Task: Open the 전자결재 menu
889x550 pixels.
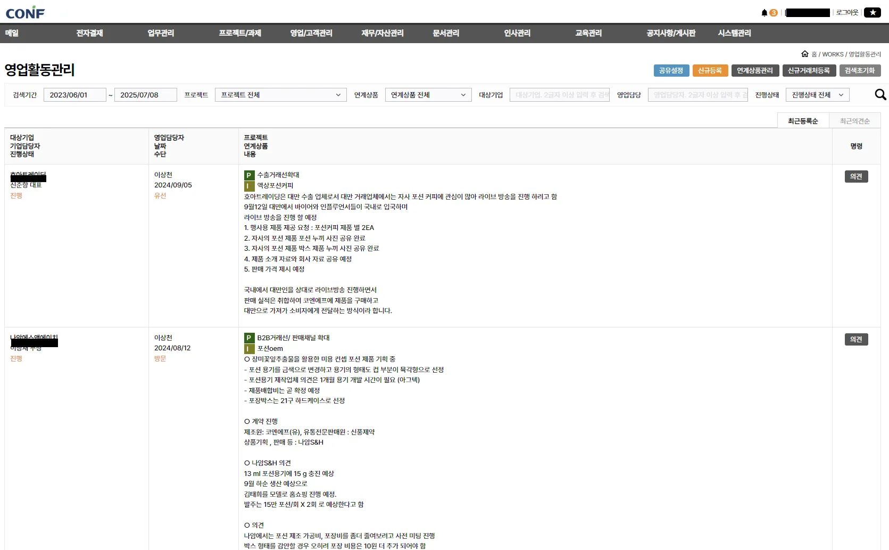Action: click(x=89, y=33)
